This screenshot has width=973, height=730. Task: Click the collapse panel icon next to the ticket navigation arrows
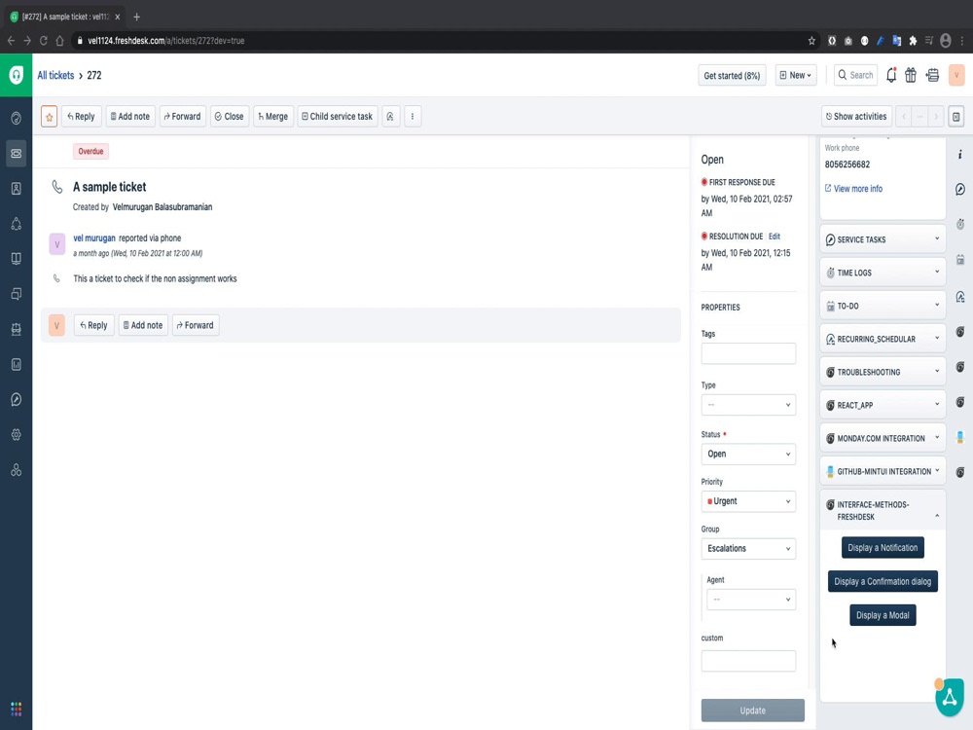[x=956, y=117]
